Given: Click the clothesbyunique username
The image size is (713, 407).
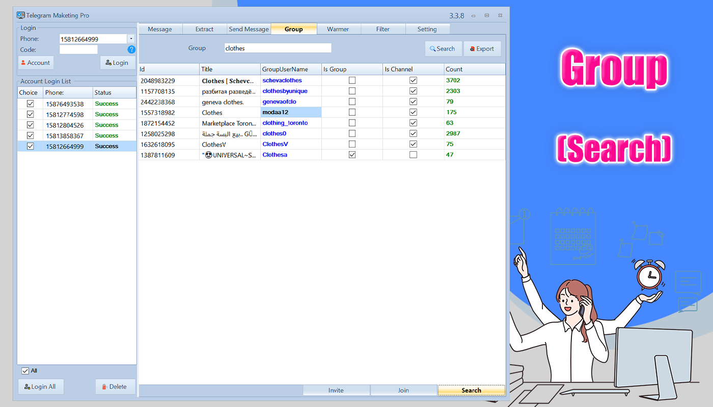Looking at the screenshot, I should pyautogui.click(x=285, y=91).
